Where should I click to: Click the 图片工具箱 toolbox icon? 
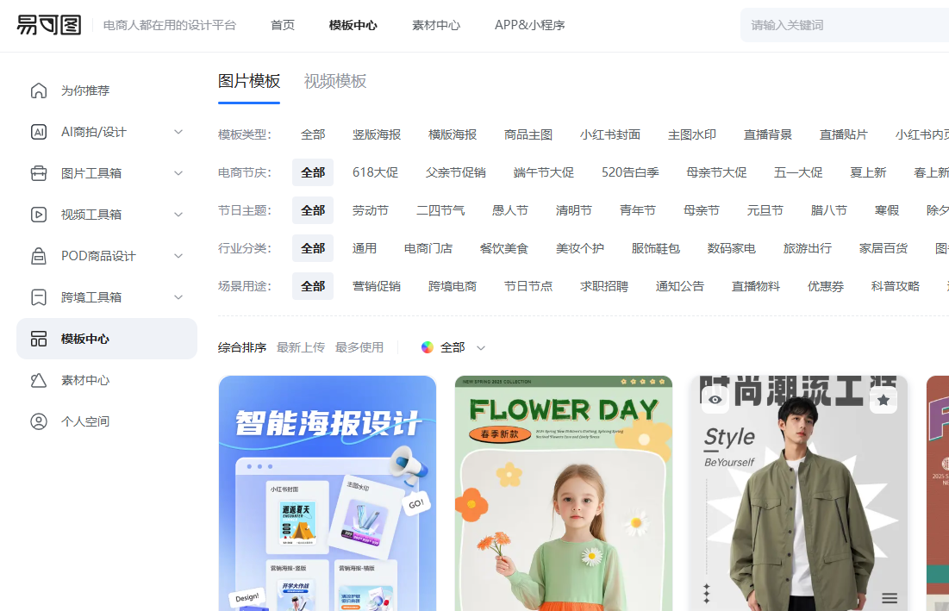pyautogui.click(x=39, y=173)
